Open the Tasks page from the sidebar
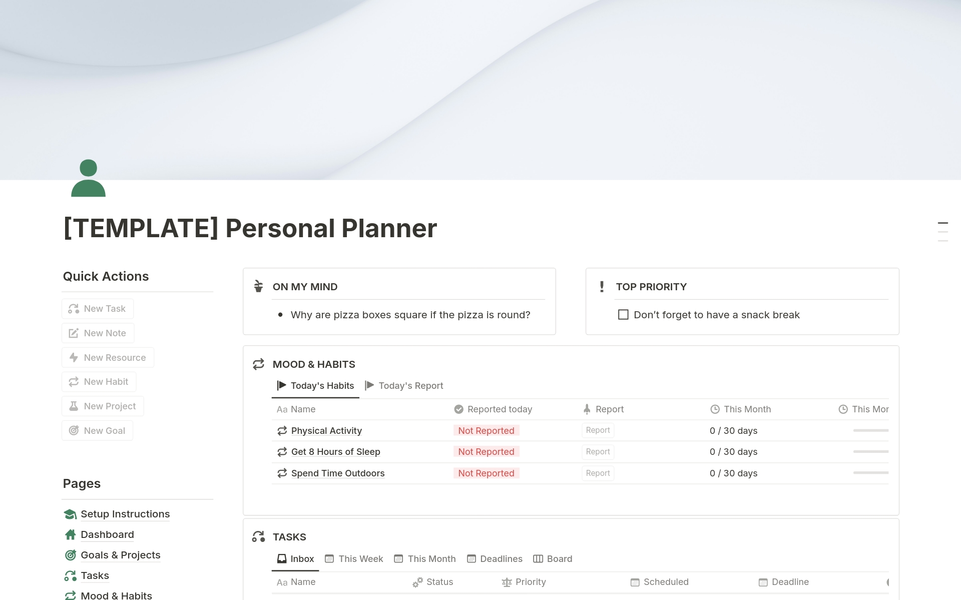 tap(94, 575)
